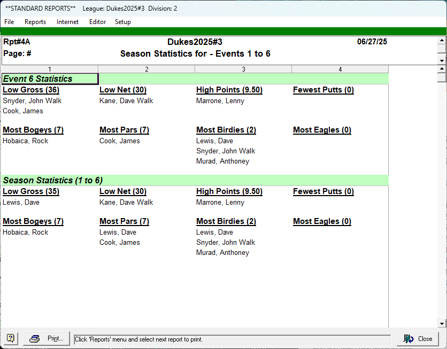Click Low Gross (36) heading in Event 6
447x349 pixels.
(x=30, y=90)
